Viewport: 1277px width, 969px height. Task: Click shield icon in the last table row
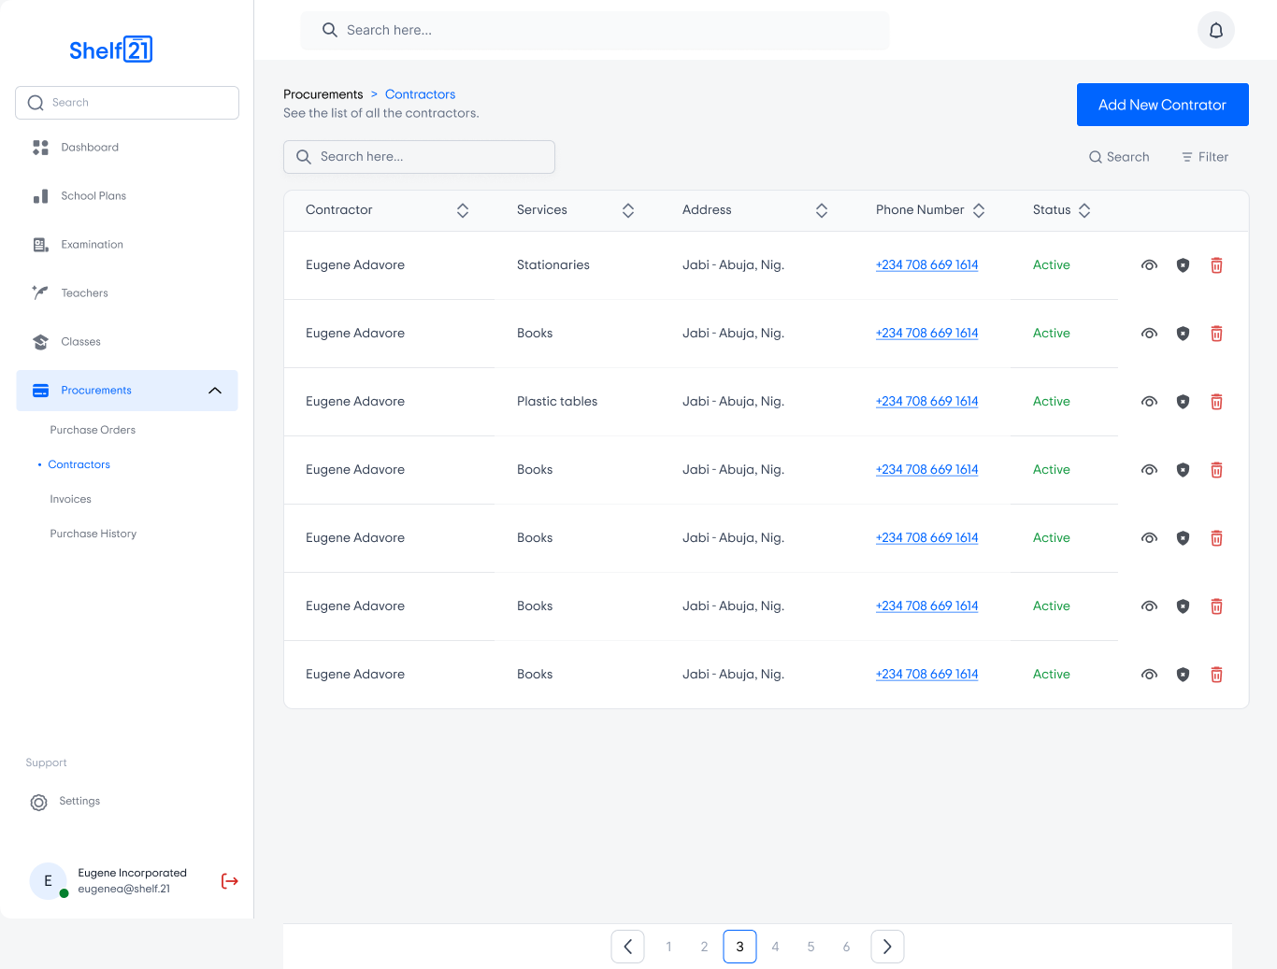click(x=1183, y=675)
